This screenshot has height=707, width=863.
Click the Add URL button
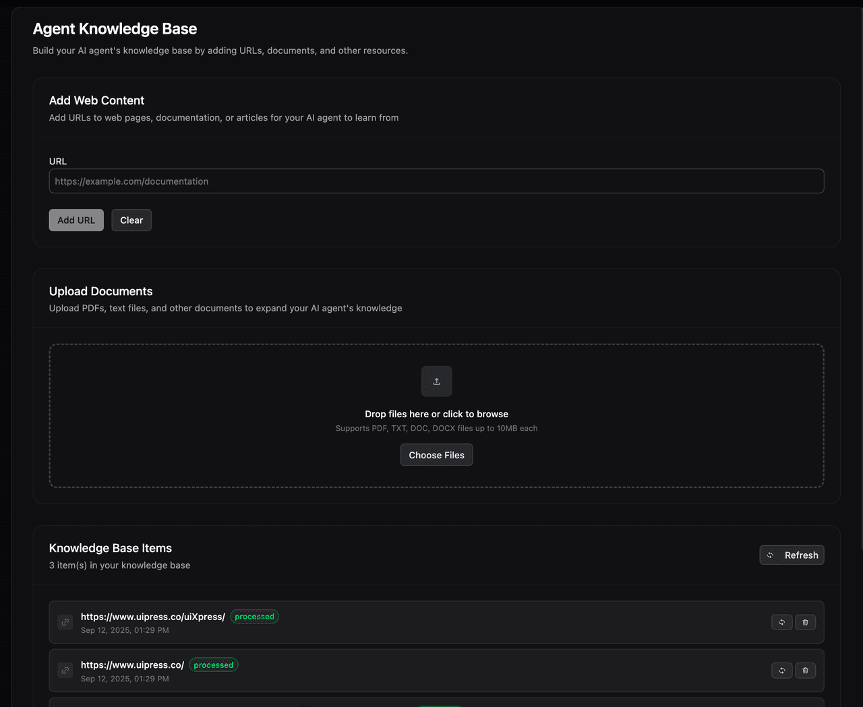pos(76,220)
